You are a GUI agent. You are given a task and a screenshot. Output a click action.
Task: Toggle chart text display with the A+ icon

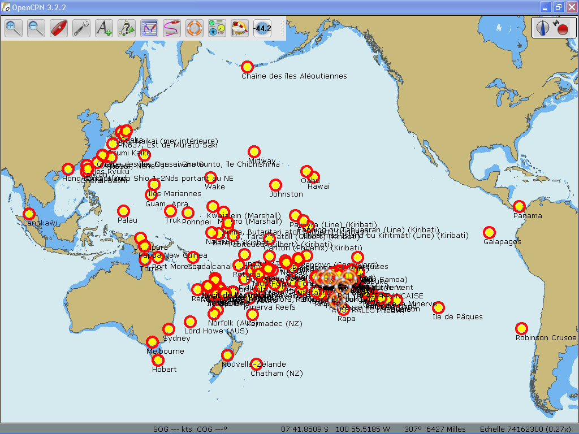(104, 28)
